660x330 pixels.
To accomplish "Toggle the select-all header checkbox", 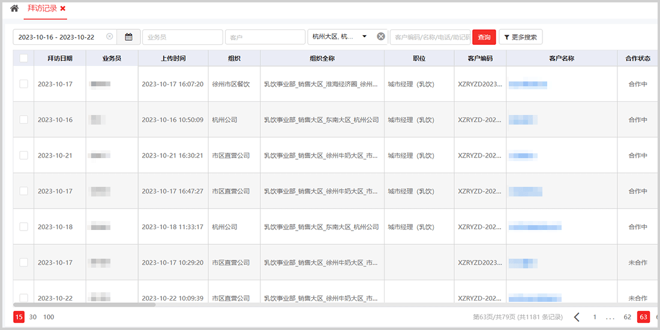I will point(23,58).
